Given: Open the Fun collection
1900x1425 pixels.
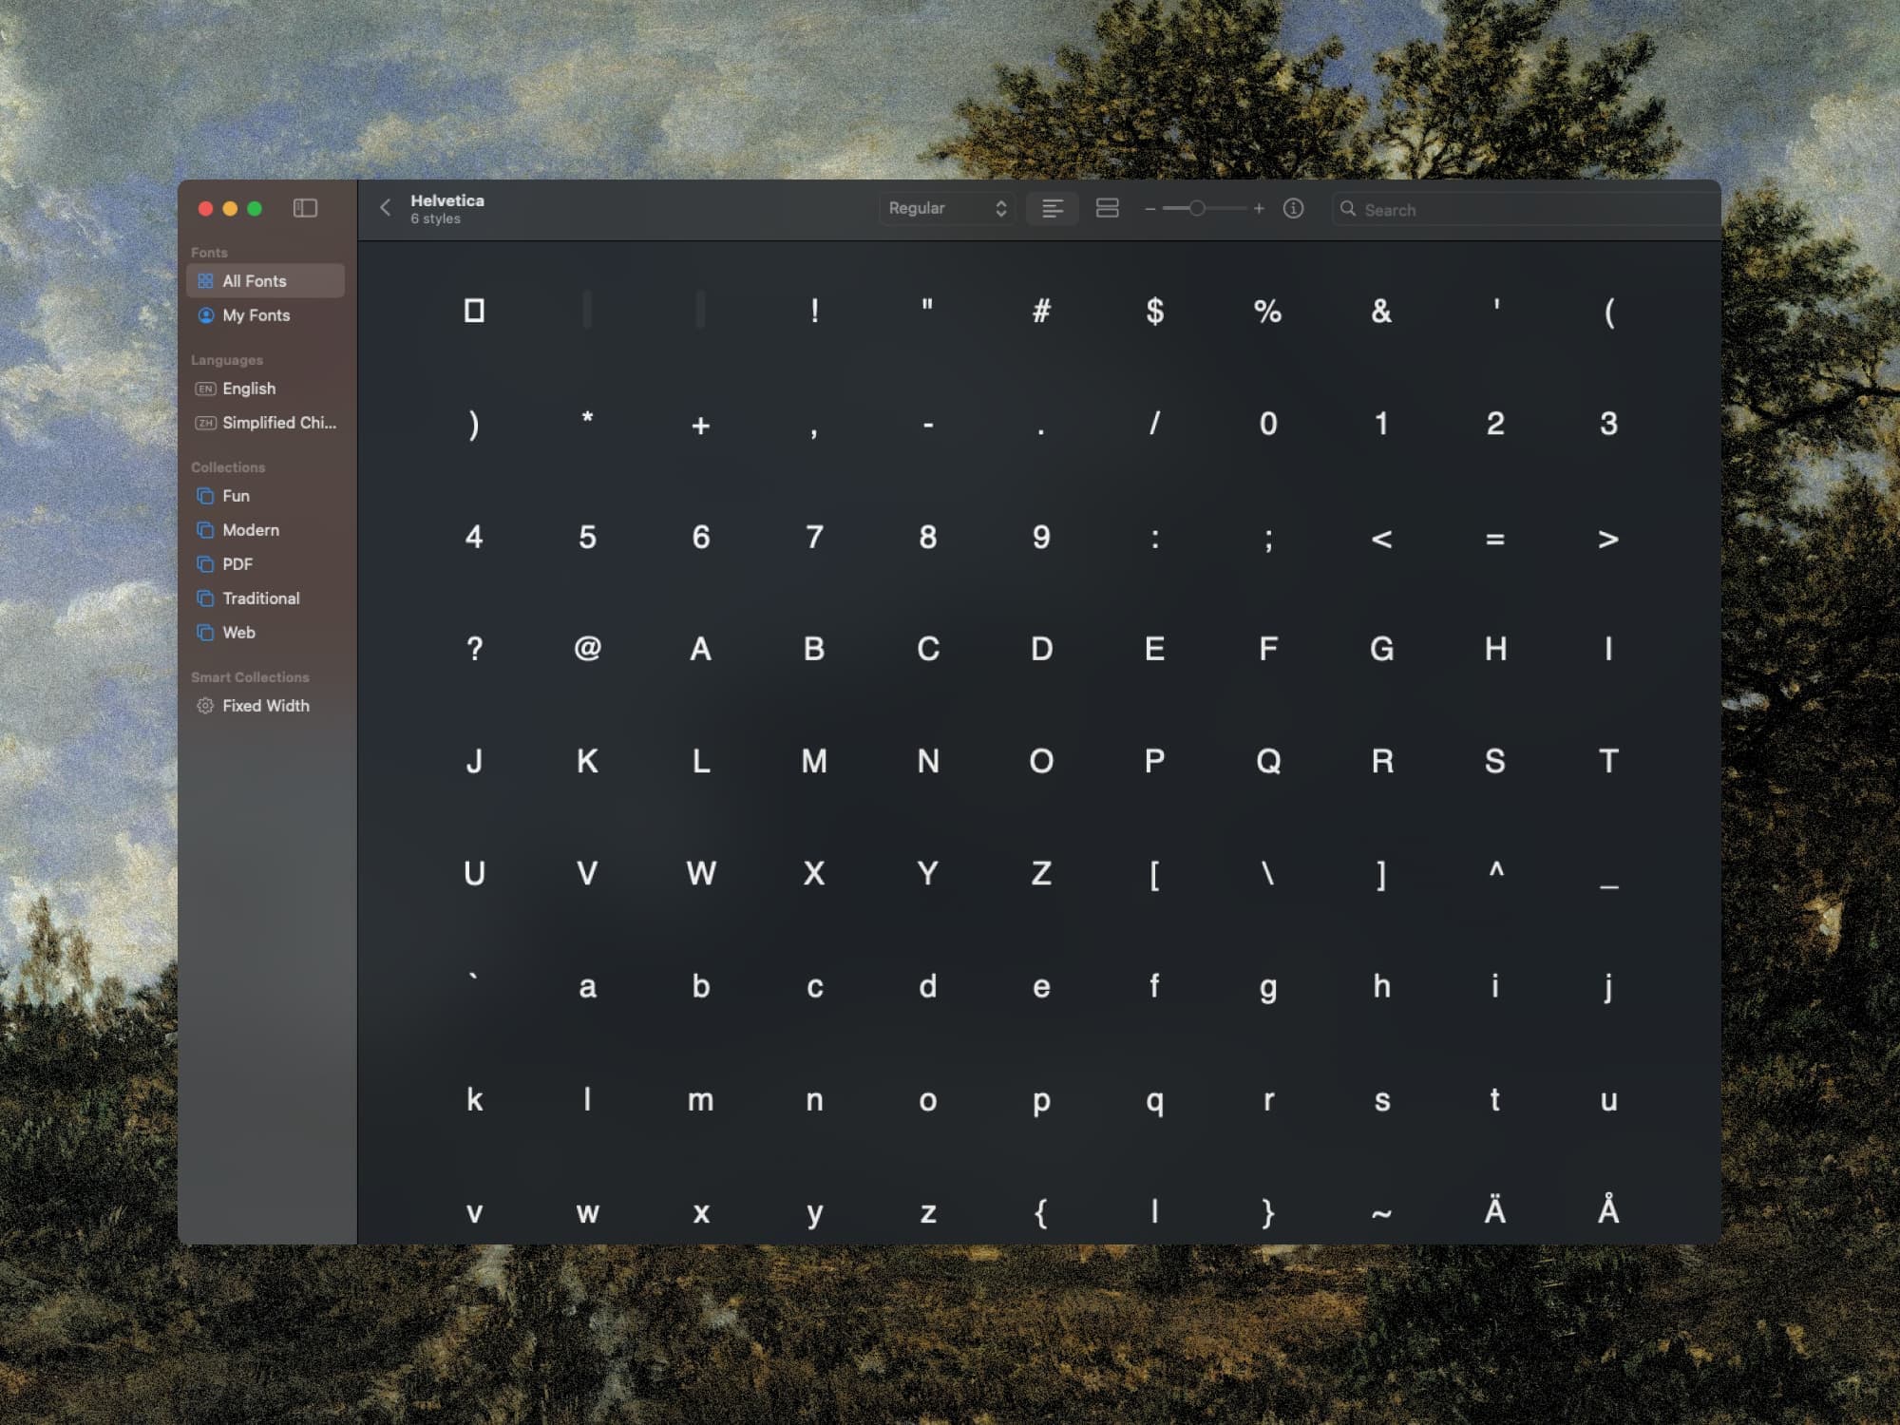Looking at the screenshot, I should 236,496.
